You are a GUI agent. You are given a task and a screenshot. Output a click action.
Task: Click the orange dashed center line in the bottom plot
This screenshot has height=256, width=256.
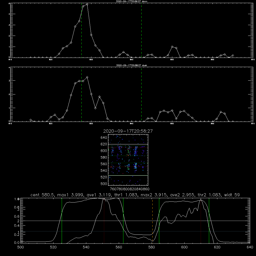pos(153,220)
